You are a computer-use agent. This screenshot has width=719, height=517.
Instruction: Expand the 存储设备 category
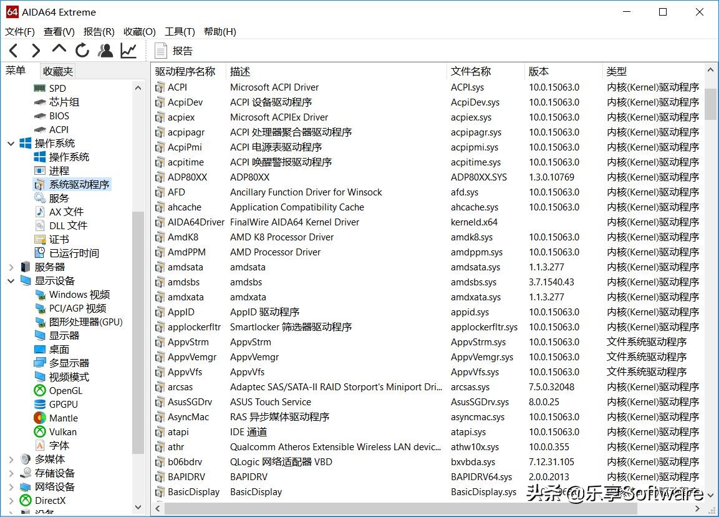11,473
